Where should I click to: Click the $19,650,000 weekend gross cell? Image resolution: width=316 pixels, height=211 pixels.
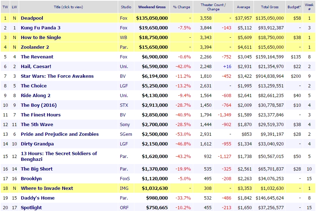pyautogui.click(x=153, y=28)
